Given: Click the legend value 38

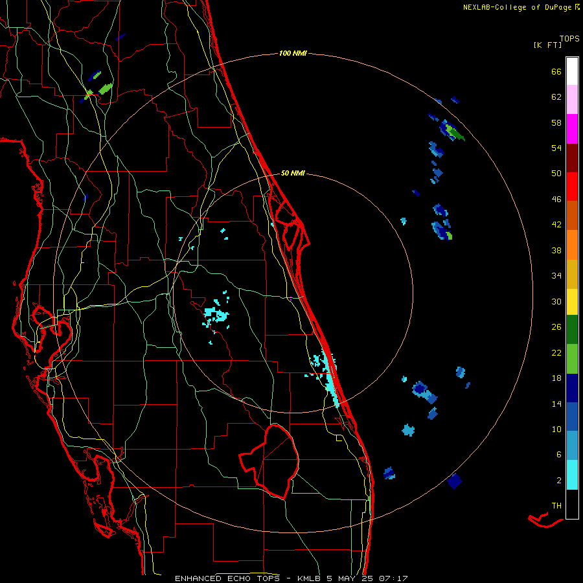Looking at the screenshot, I should coord(556,250).
